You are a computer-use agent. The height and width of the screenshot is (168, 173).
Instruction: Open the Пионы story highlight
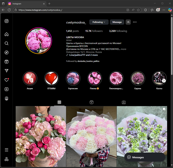point(94,78)
